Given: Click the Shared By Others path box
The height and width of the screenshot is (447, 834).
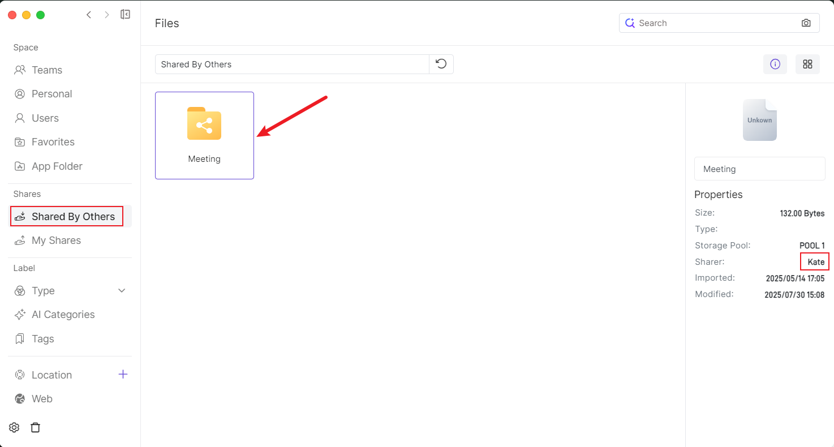Looking at the screenshot, I should click(291, 64).
